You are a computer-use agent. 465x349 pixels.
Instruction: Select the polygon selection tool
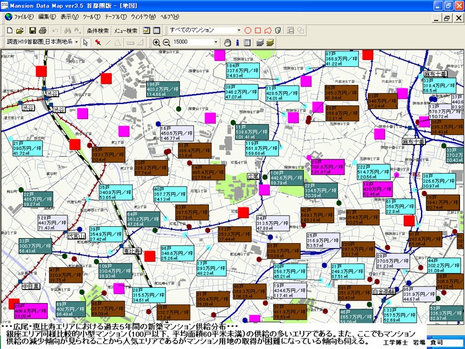268,30
